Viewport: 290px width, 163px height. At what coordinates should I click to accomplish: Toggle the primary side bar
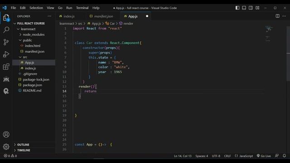237,8
